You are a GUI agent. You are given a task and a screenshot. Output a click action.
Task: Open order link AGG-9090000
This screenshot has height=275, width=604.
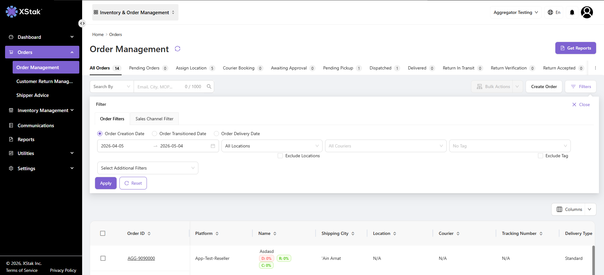141,258
